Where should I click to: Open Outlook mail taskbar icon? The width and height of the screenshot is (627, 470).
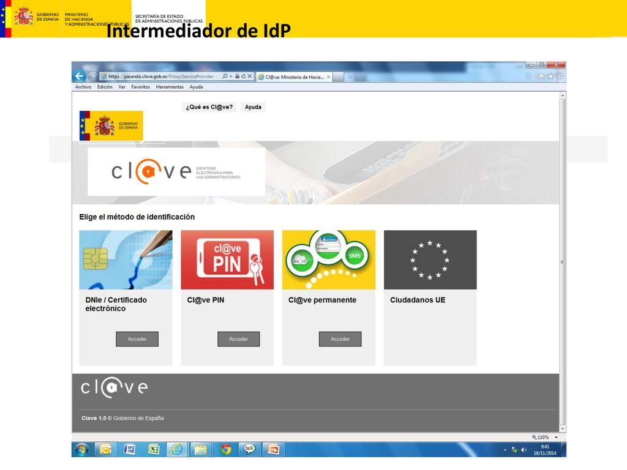(x=105, y=450)
